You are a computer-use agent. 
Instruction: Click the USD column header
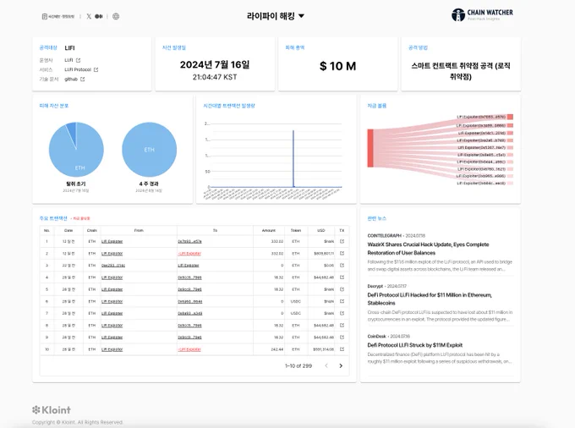click(320, 230)
